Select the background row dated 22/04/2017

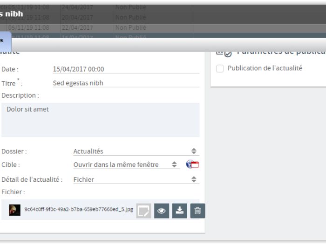tap(87, 27)
